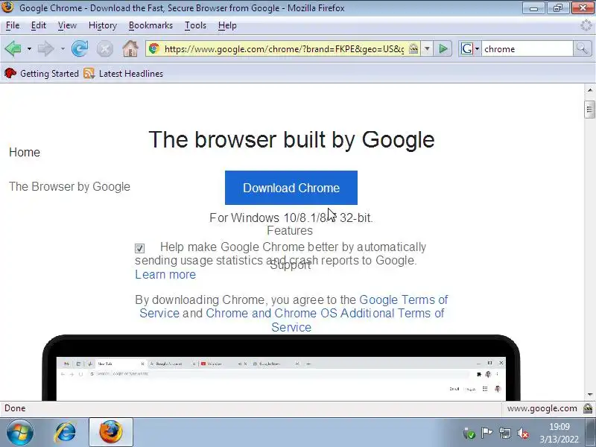The image size is (596, 447).
Task: Click the Chrome laptop screenshot image
Action: pyautogui.click(x=281, y=367)
